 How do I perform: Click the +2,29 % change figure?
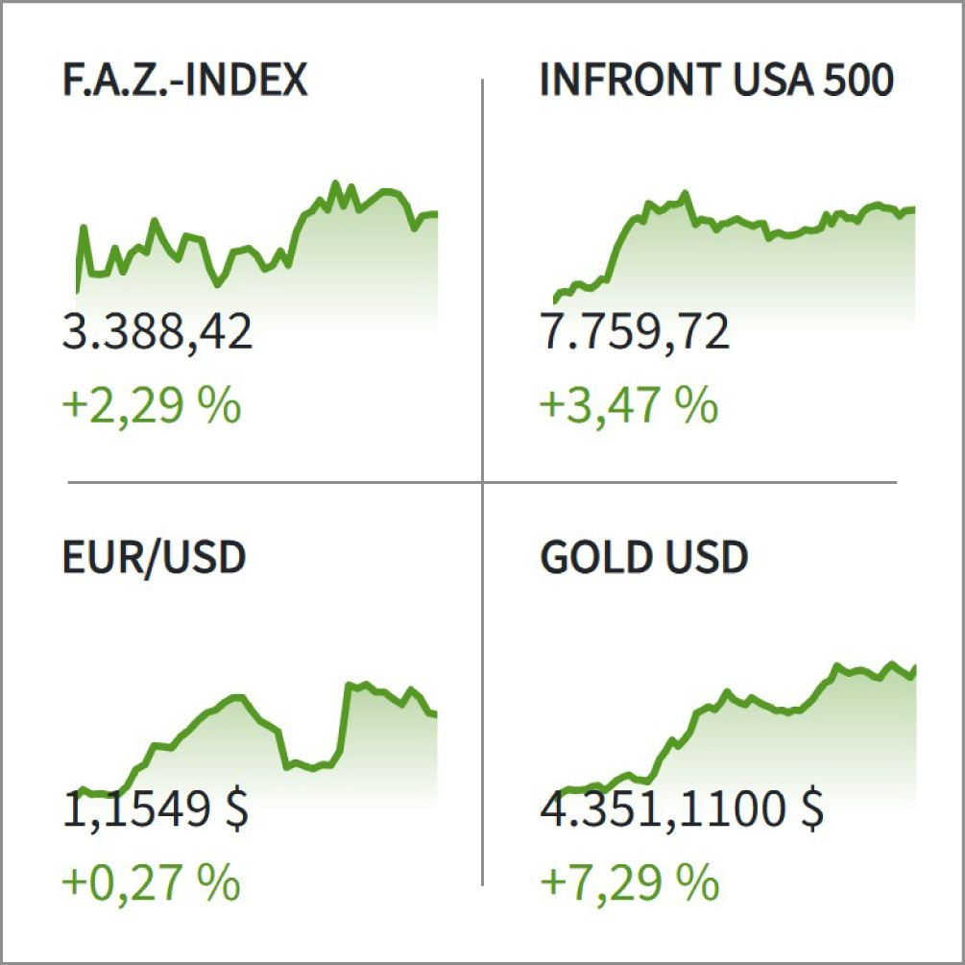tap(152, 407)
